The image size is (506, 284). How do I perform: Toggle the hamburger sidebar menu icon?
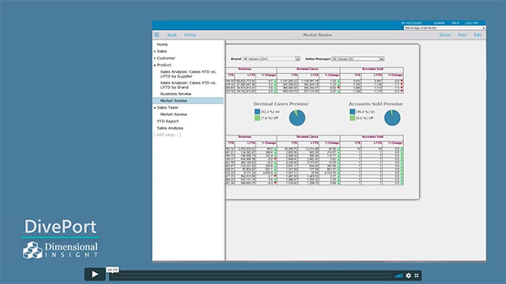[157, 35]
